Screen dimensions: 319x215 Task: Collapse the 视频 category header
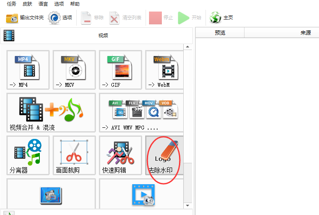click(x=96, y=35)
